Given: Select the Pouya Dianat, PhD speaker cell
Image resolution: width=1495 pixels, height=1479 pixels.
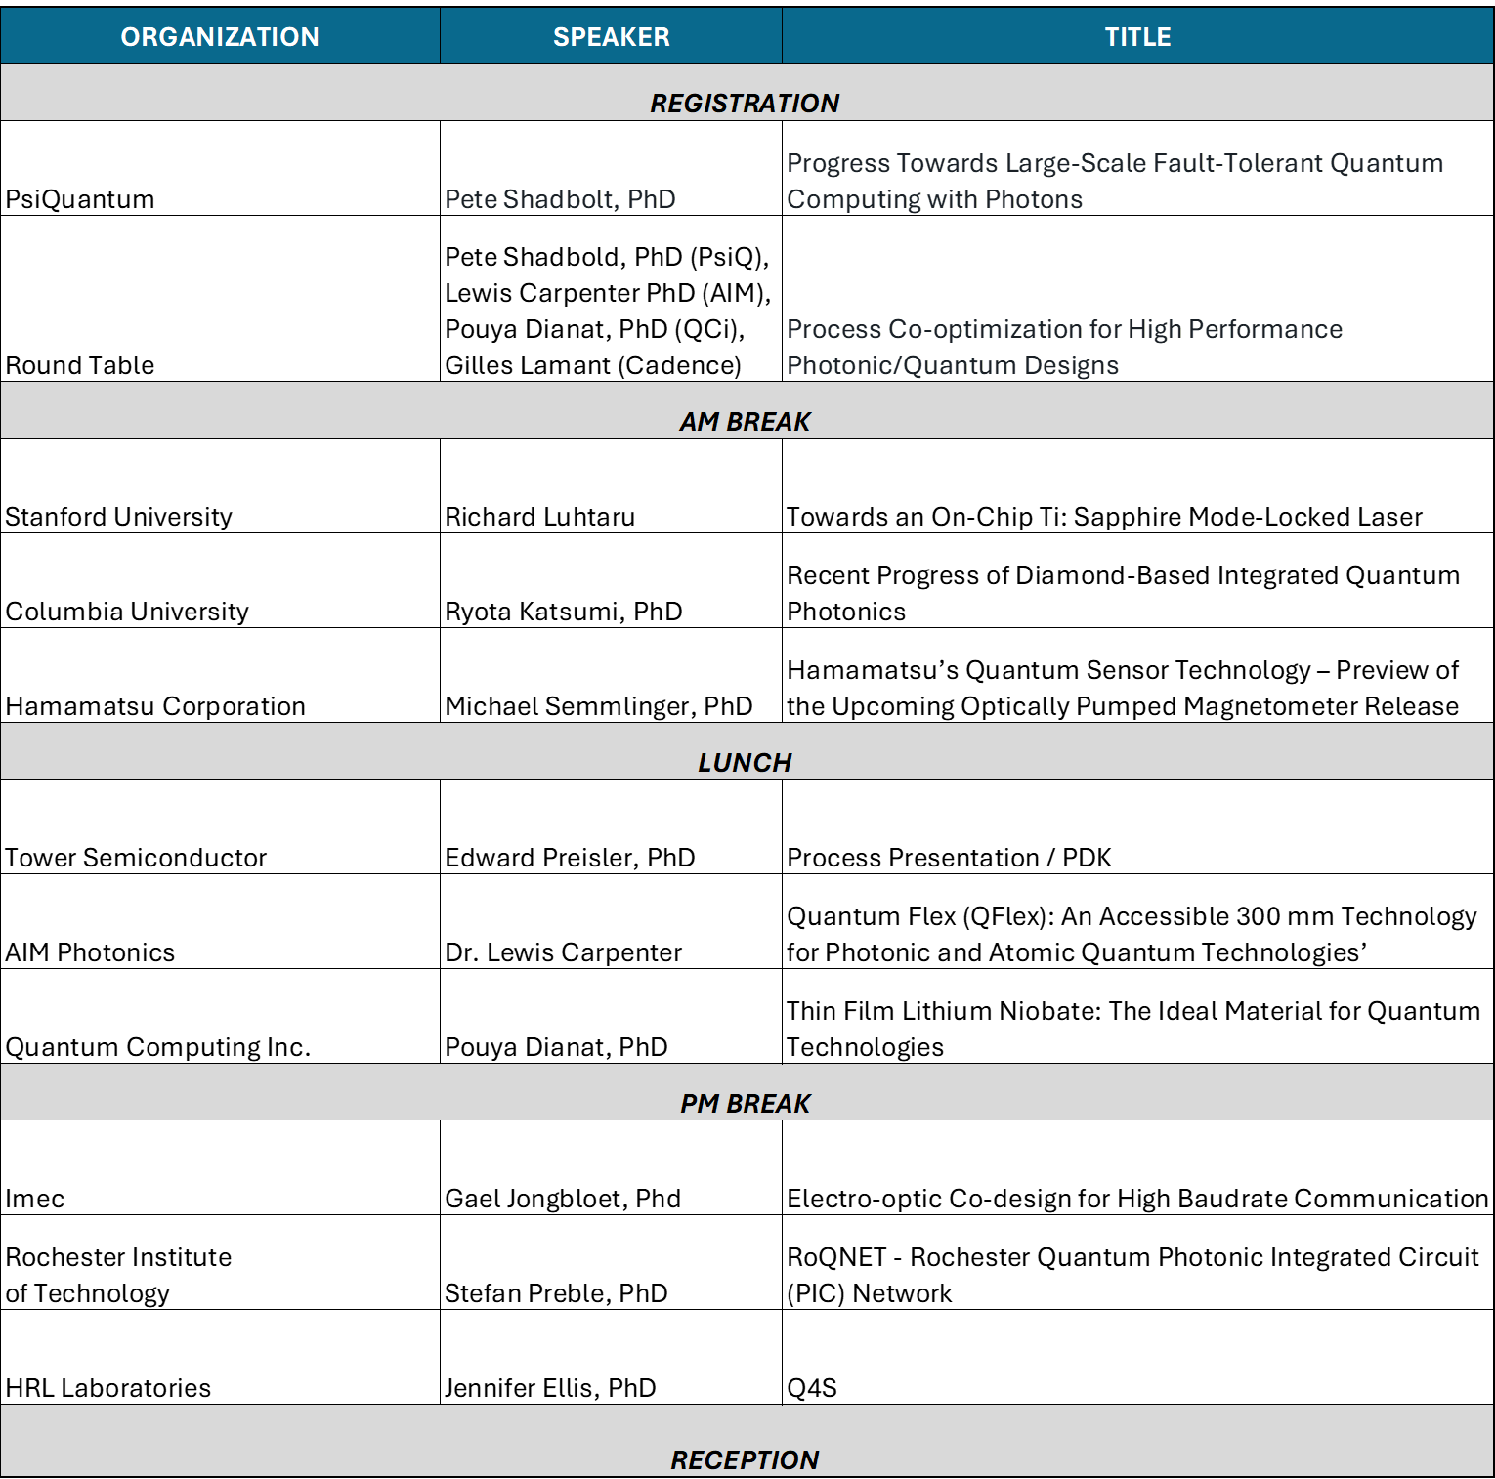Looking at the screenshot, I should (611, 1016).
